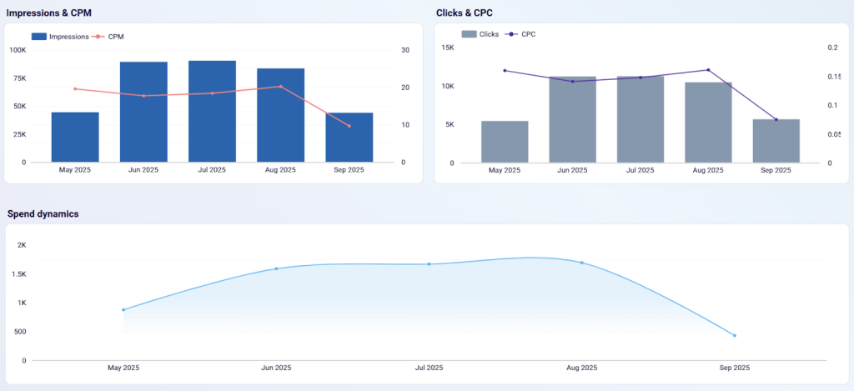The width and height of the screenshot is (854, 391).
Task: Select the Sep 2025 spend data point
Action: 735,336
